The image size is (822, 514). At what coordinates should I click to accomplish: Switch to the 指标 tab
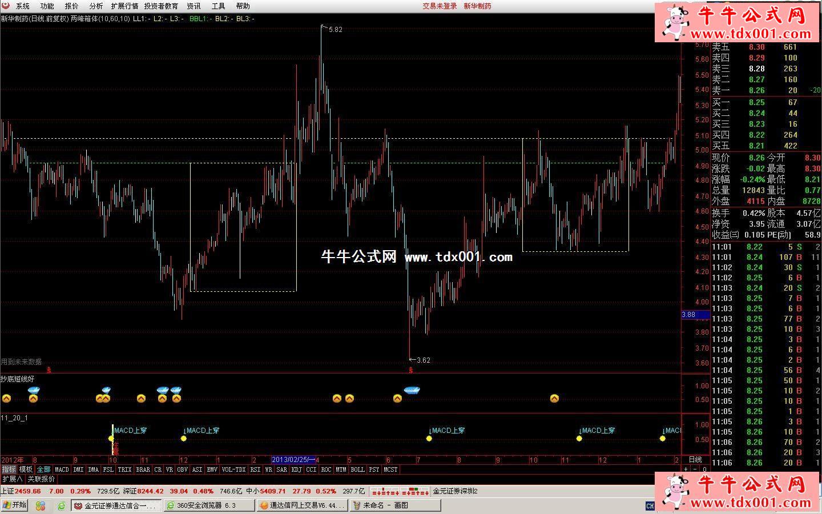click(x=9, y=469)
